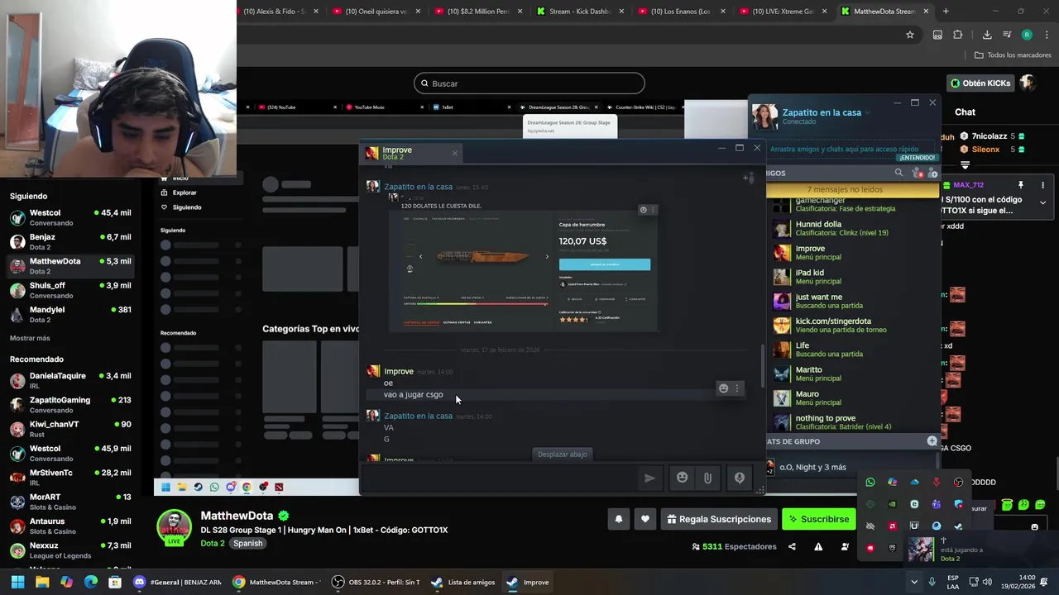Open OBS icon in tray overflow

[958, 482]
